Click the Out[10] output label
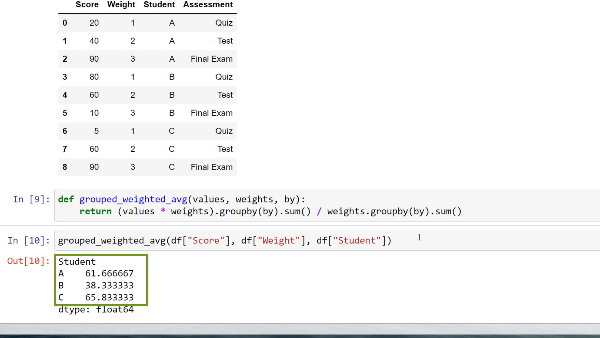Viewport: 600px width, 338px height. pyautogui.click(x=28, y=261)
